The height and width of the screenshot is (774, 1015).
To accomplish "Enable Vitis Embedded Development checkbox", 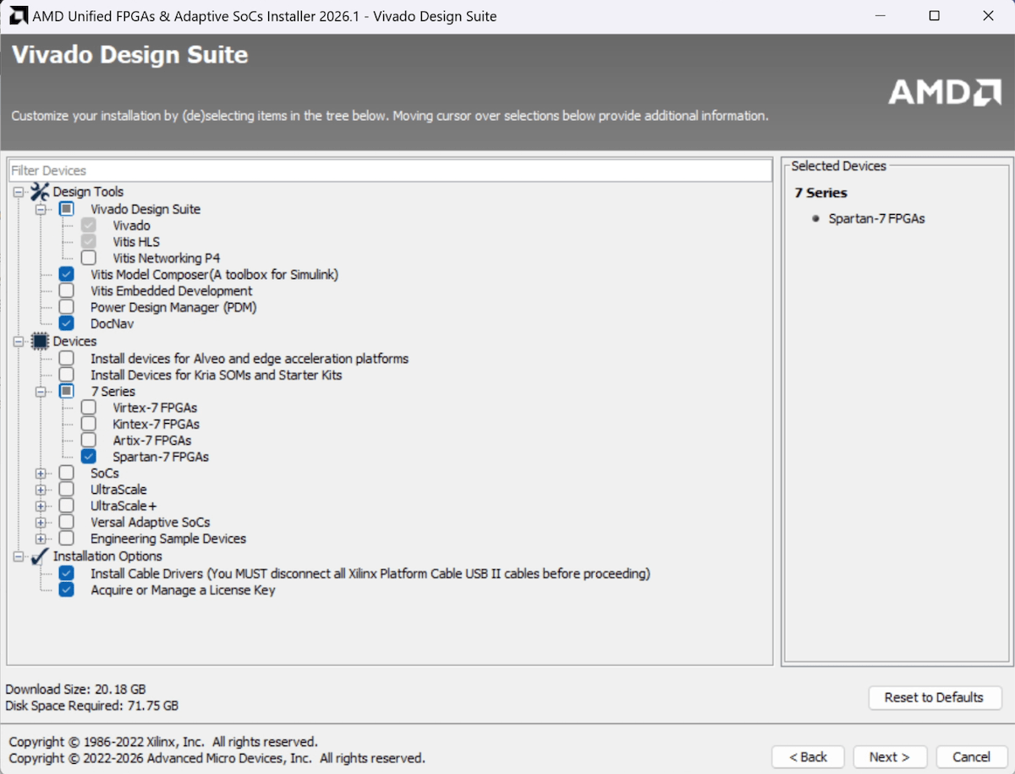I will point(67,291).
